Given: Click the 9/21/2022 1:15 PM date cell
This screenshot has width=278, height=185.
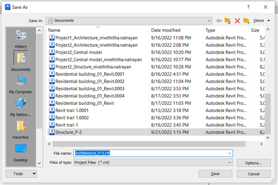Looking at the screenshot, I should point(170,132).
